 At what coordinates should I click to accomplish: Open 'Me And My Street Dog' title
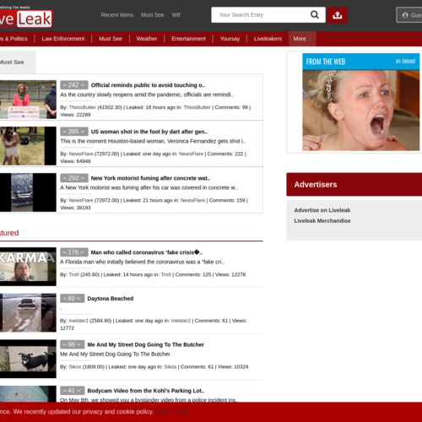click(145, 344)
